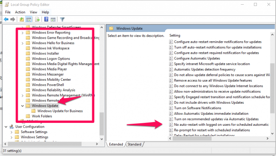Click the policy icon beside Turn on Software Notifications
Image resolution: width=276 pixels, height=156 pixels.
(x=171, y=108)
